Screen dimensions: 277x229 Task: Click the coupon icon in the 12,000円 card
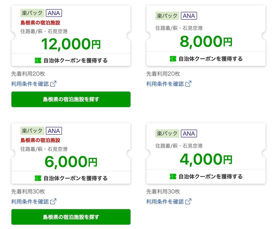click(x=38, y=60)
